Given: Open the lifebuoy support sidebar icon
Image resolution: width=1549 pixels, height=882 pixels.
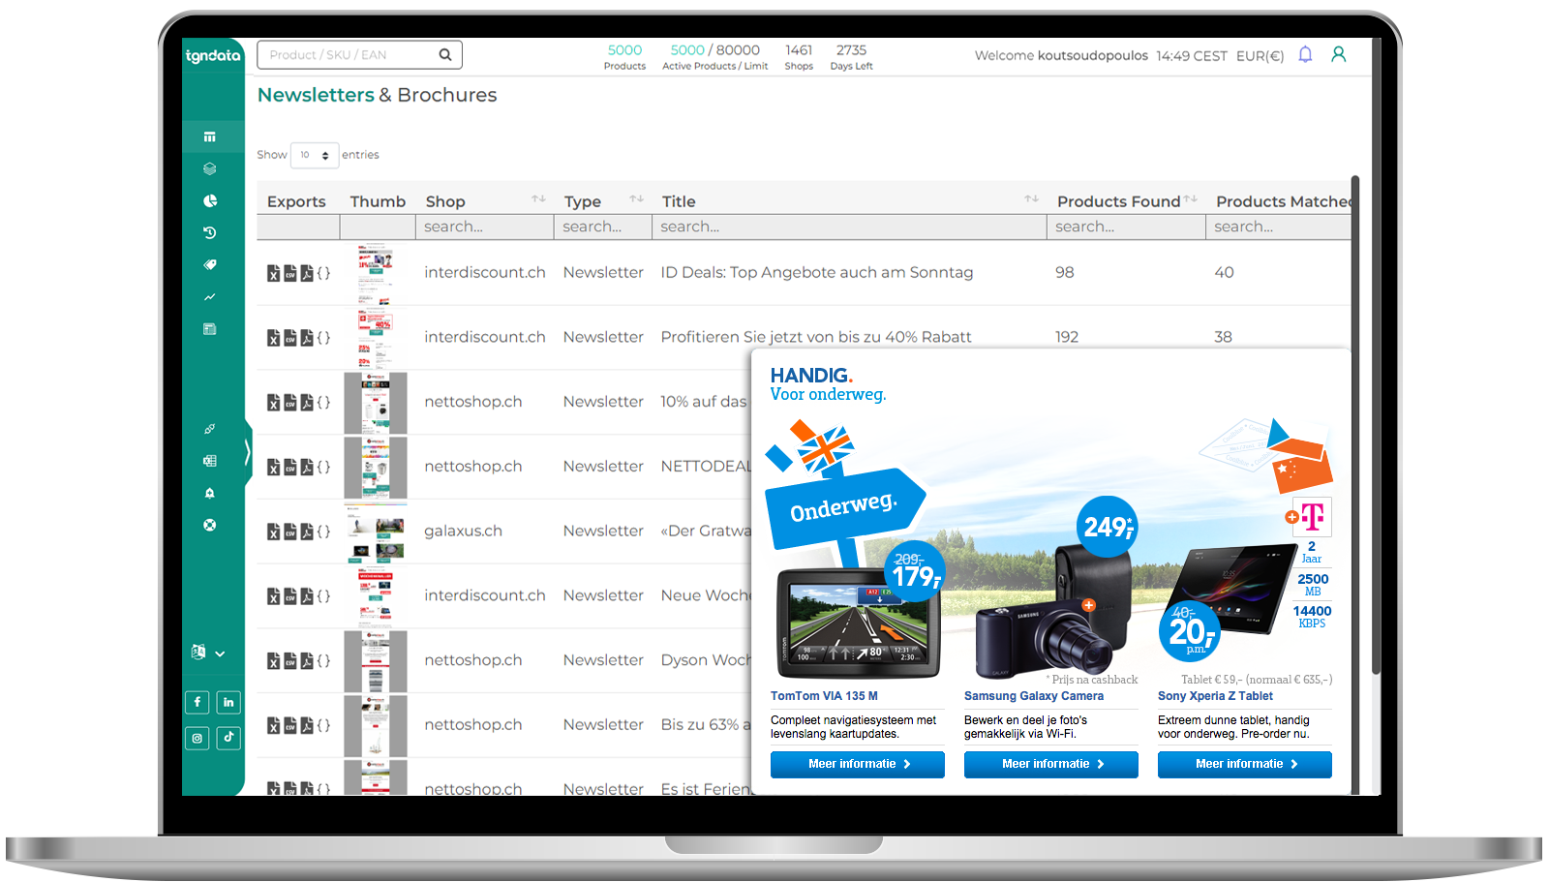Looking at the screenshot, I should (x=209, y=525).
